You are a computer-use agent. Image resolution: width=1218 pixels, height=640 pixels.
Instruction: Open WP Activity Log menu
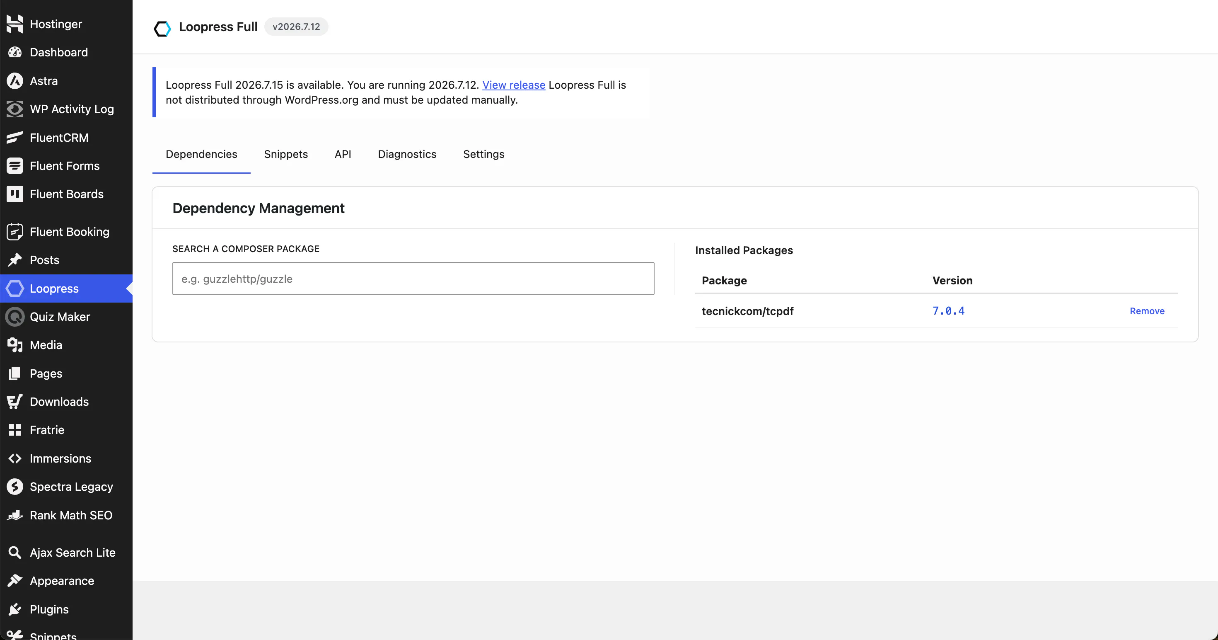[x=72, y=109]
